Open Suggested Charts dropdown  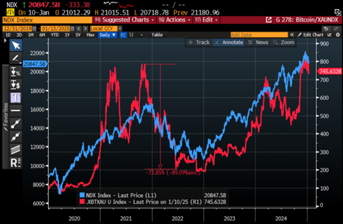tap(124, 20)
